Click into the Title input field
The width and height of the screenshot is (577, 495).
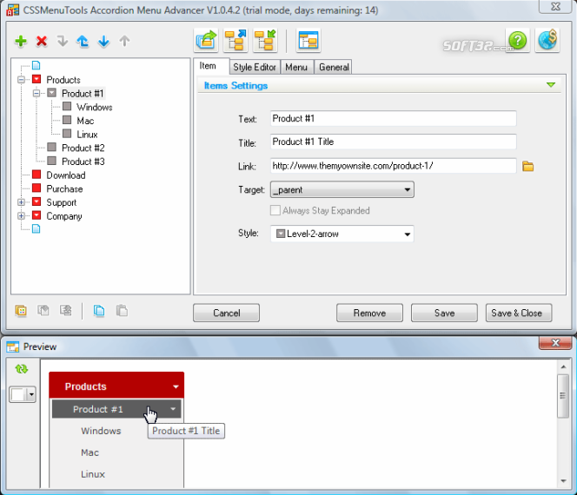coord(393,142)
